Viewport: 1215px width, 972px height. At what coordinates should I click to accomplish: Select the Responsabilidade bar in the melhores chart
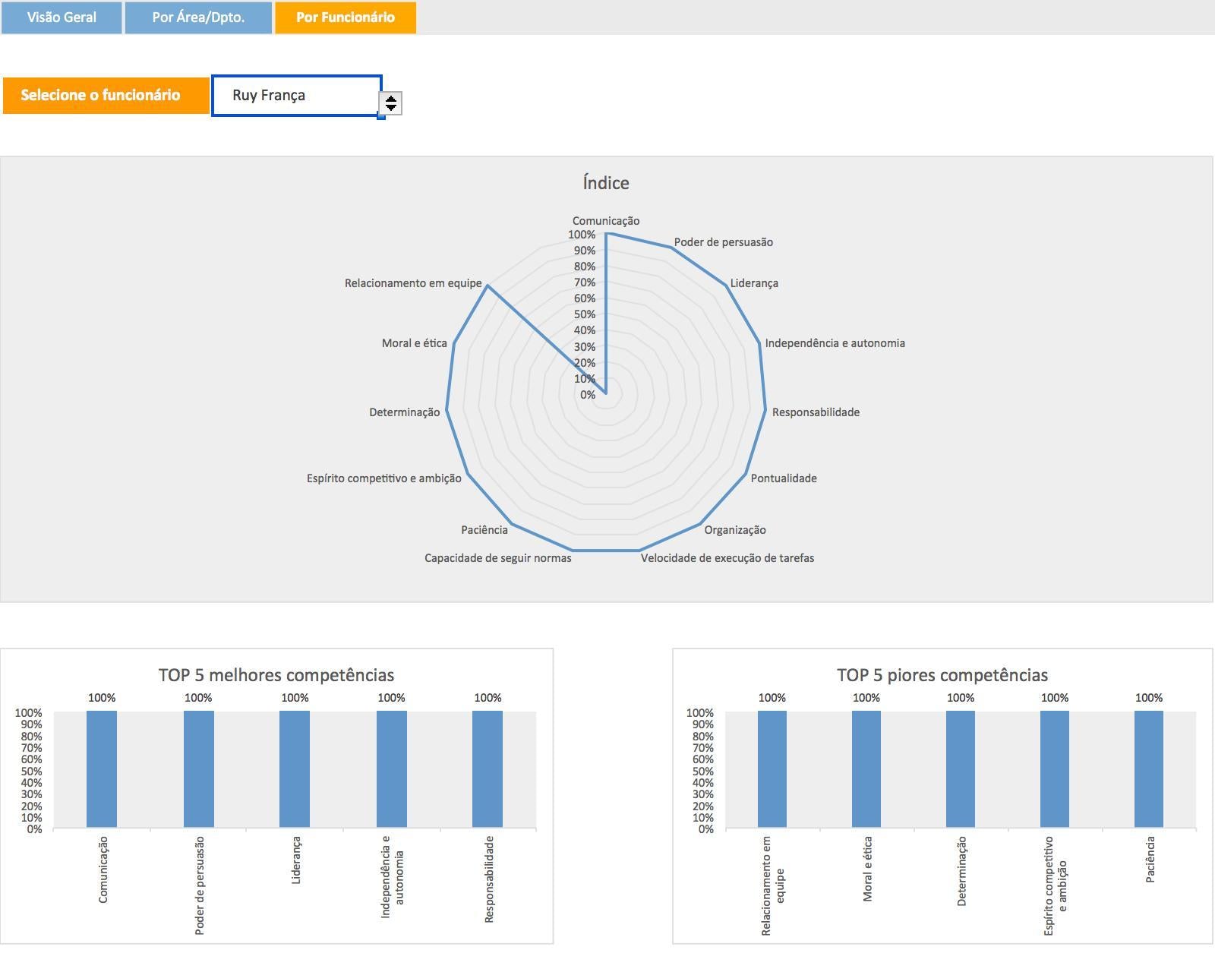[488, 768]
